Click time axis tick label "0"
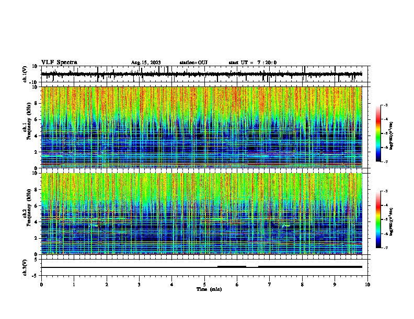Screen dimensions: 414x319 point(41,285)
